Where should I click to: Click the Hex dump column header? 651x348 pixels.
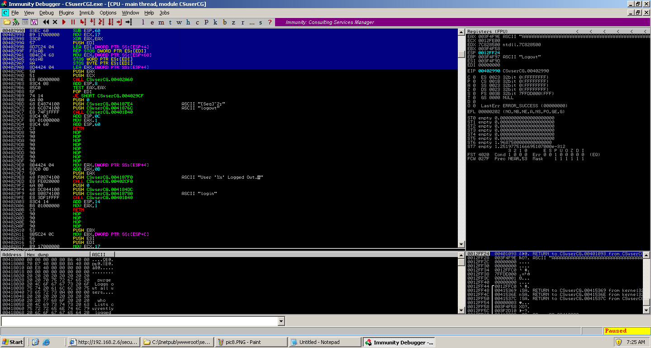pyautogui.click(x=37, y=254)
